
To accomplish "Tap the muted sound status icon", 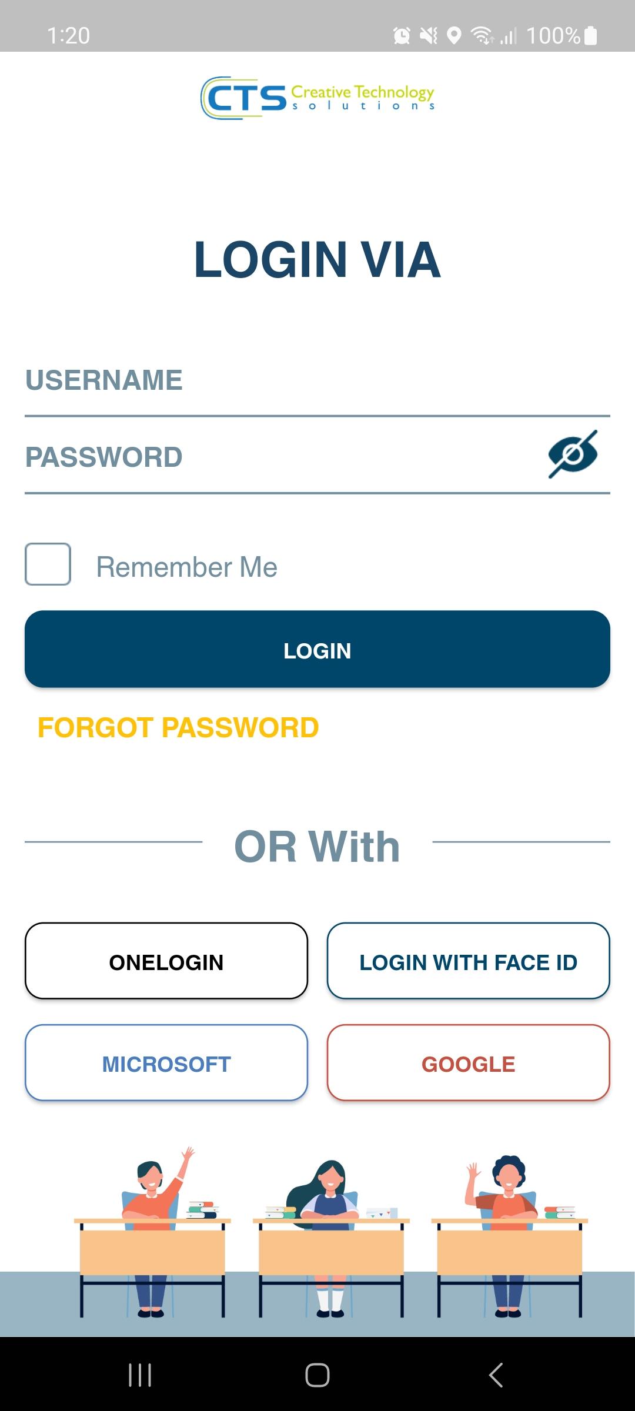I will tap(429, 36).
